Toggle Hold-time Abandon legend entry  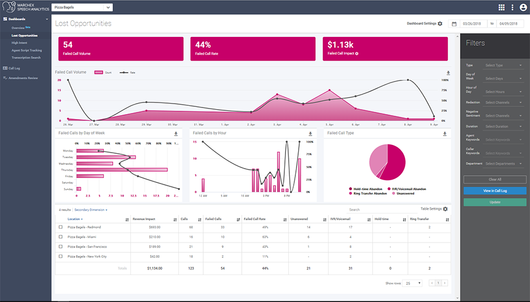click(x=365, y=189)
